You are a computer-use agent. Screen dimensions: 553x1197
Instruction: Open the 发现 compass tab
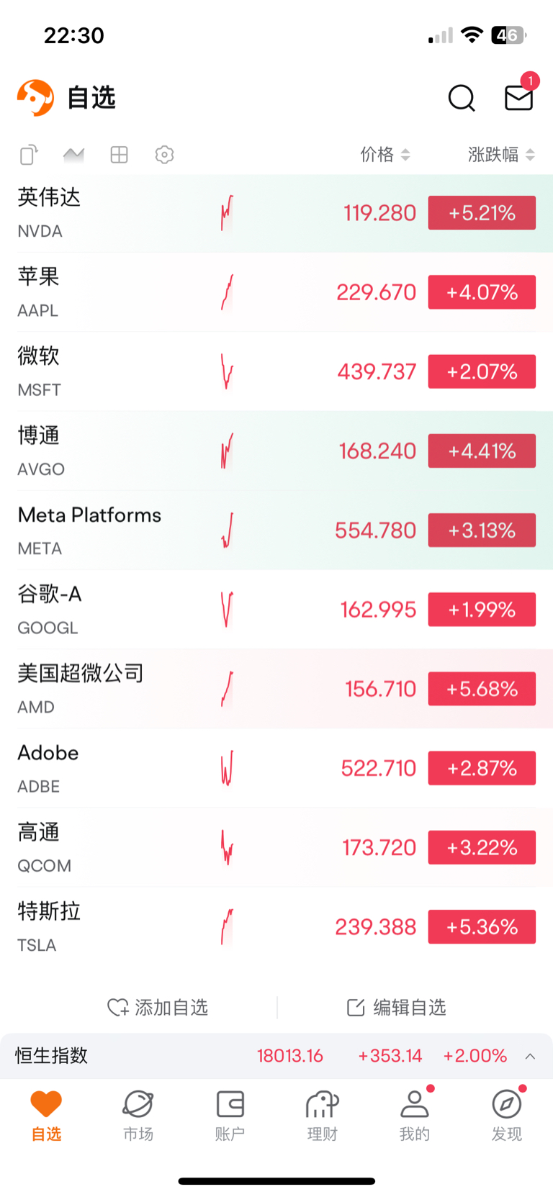pos(506,1114)
